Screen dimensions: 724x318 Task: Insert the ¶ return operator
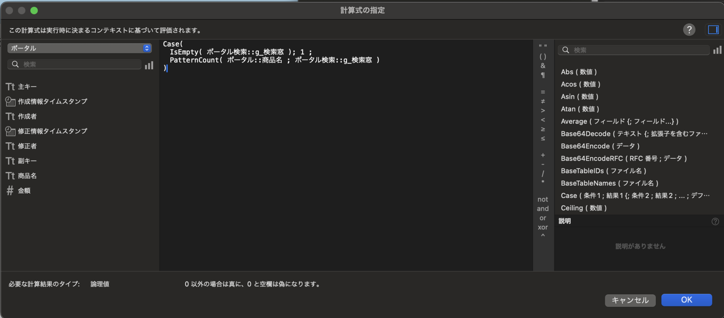pyautogui.click(x=543, y=75)
